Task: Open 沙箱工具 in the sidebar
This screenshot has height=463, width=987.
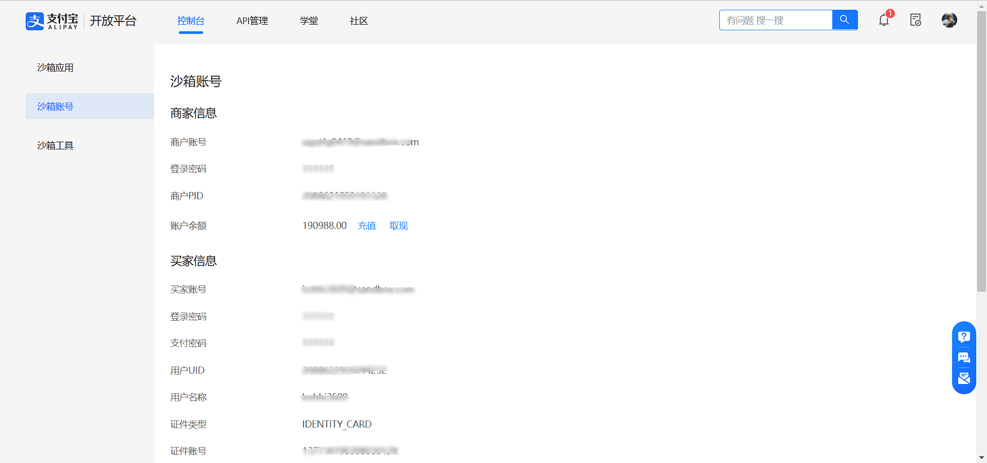Action: pos(56,146)
